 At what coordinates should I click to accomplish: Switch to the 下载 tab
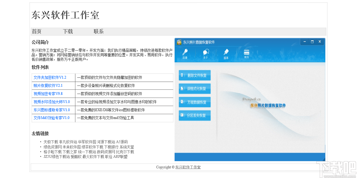pyautogui.click(x=68, y=31)
